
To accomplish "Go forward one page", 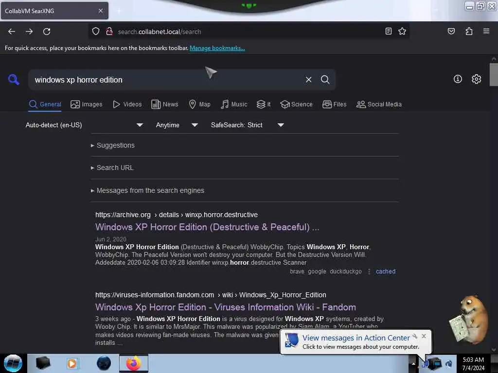I will (29, 32).
